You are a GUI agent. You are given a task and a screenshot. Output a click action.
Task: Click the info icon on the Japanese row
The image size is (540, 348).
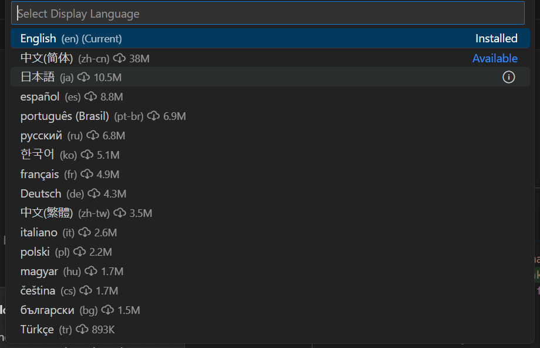[x=509, y=77]
